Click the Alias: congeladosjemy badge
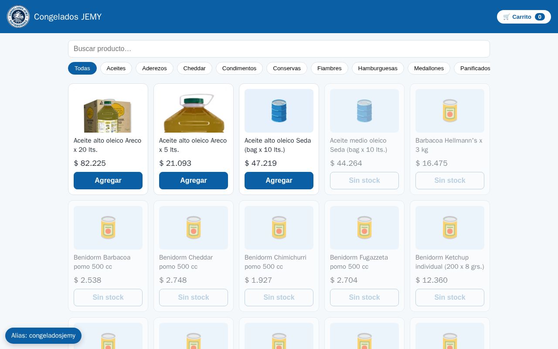Screen dimensions: 558x349 click(43, 335)
